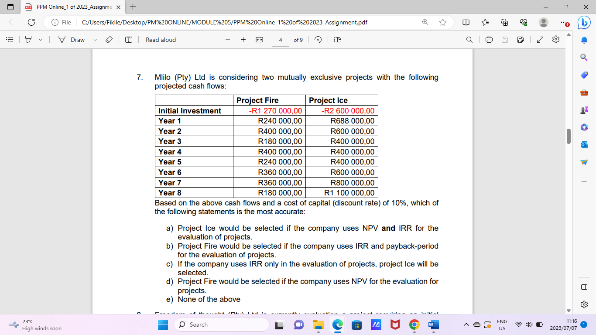Open the PDF viewer settings menu
The height and width of the screenshot is (335, 596).
tap(555, 40)
